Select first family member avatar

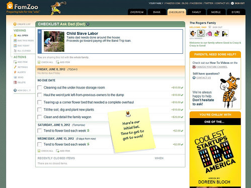(193, 33)
